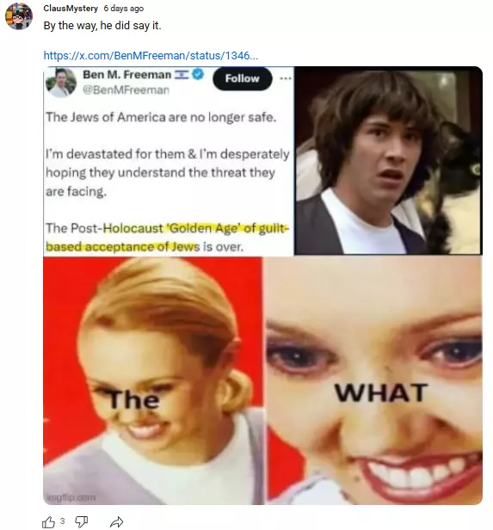Viewport: 493px width, 530px height.
Task: Click Ben M. Freeman's tweet profile picture
Action: 61,83
